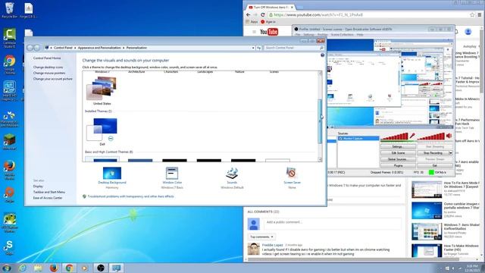Open the Recycle Bin desktop icon
Image resolution: width=485 pixels, height=273 pixels.
[9, 10]
